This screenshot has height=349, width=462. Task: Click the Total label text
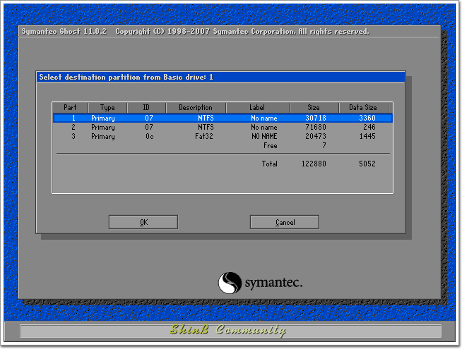tap(270, 164)
